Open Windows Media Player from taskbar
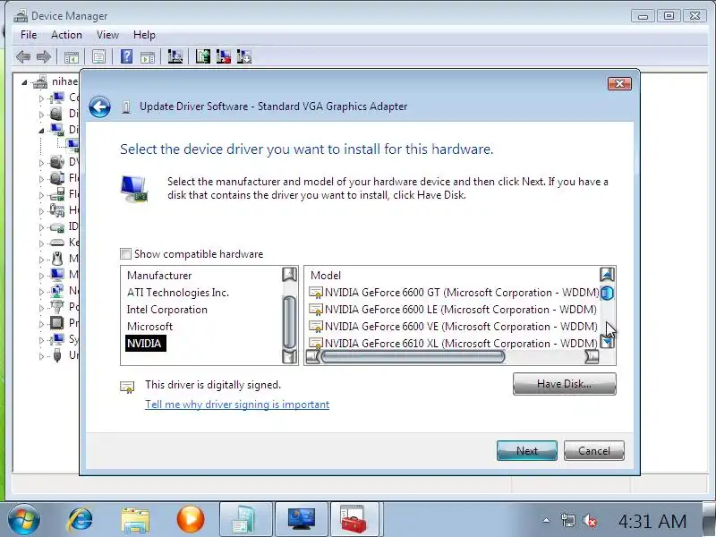This screenshot has width=716, height=537. pos(191,519)
